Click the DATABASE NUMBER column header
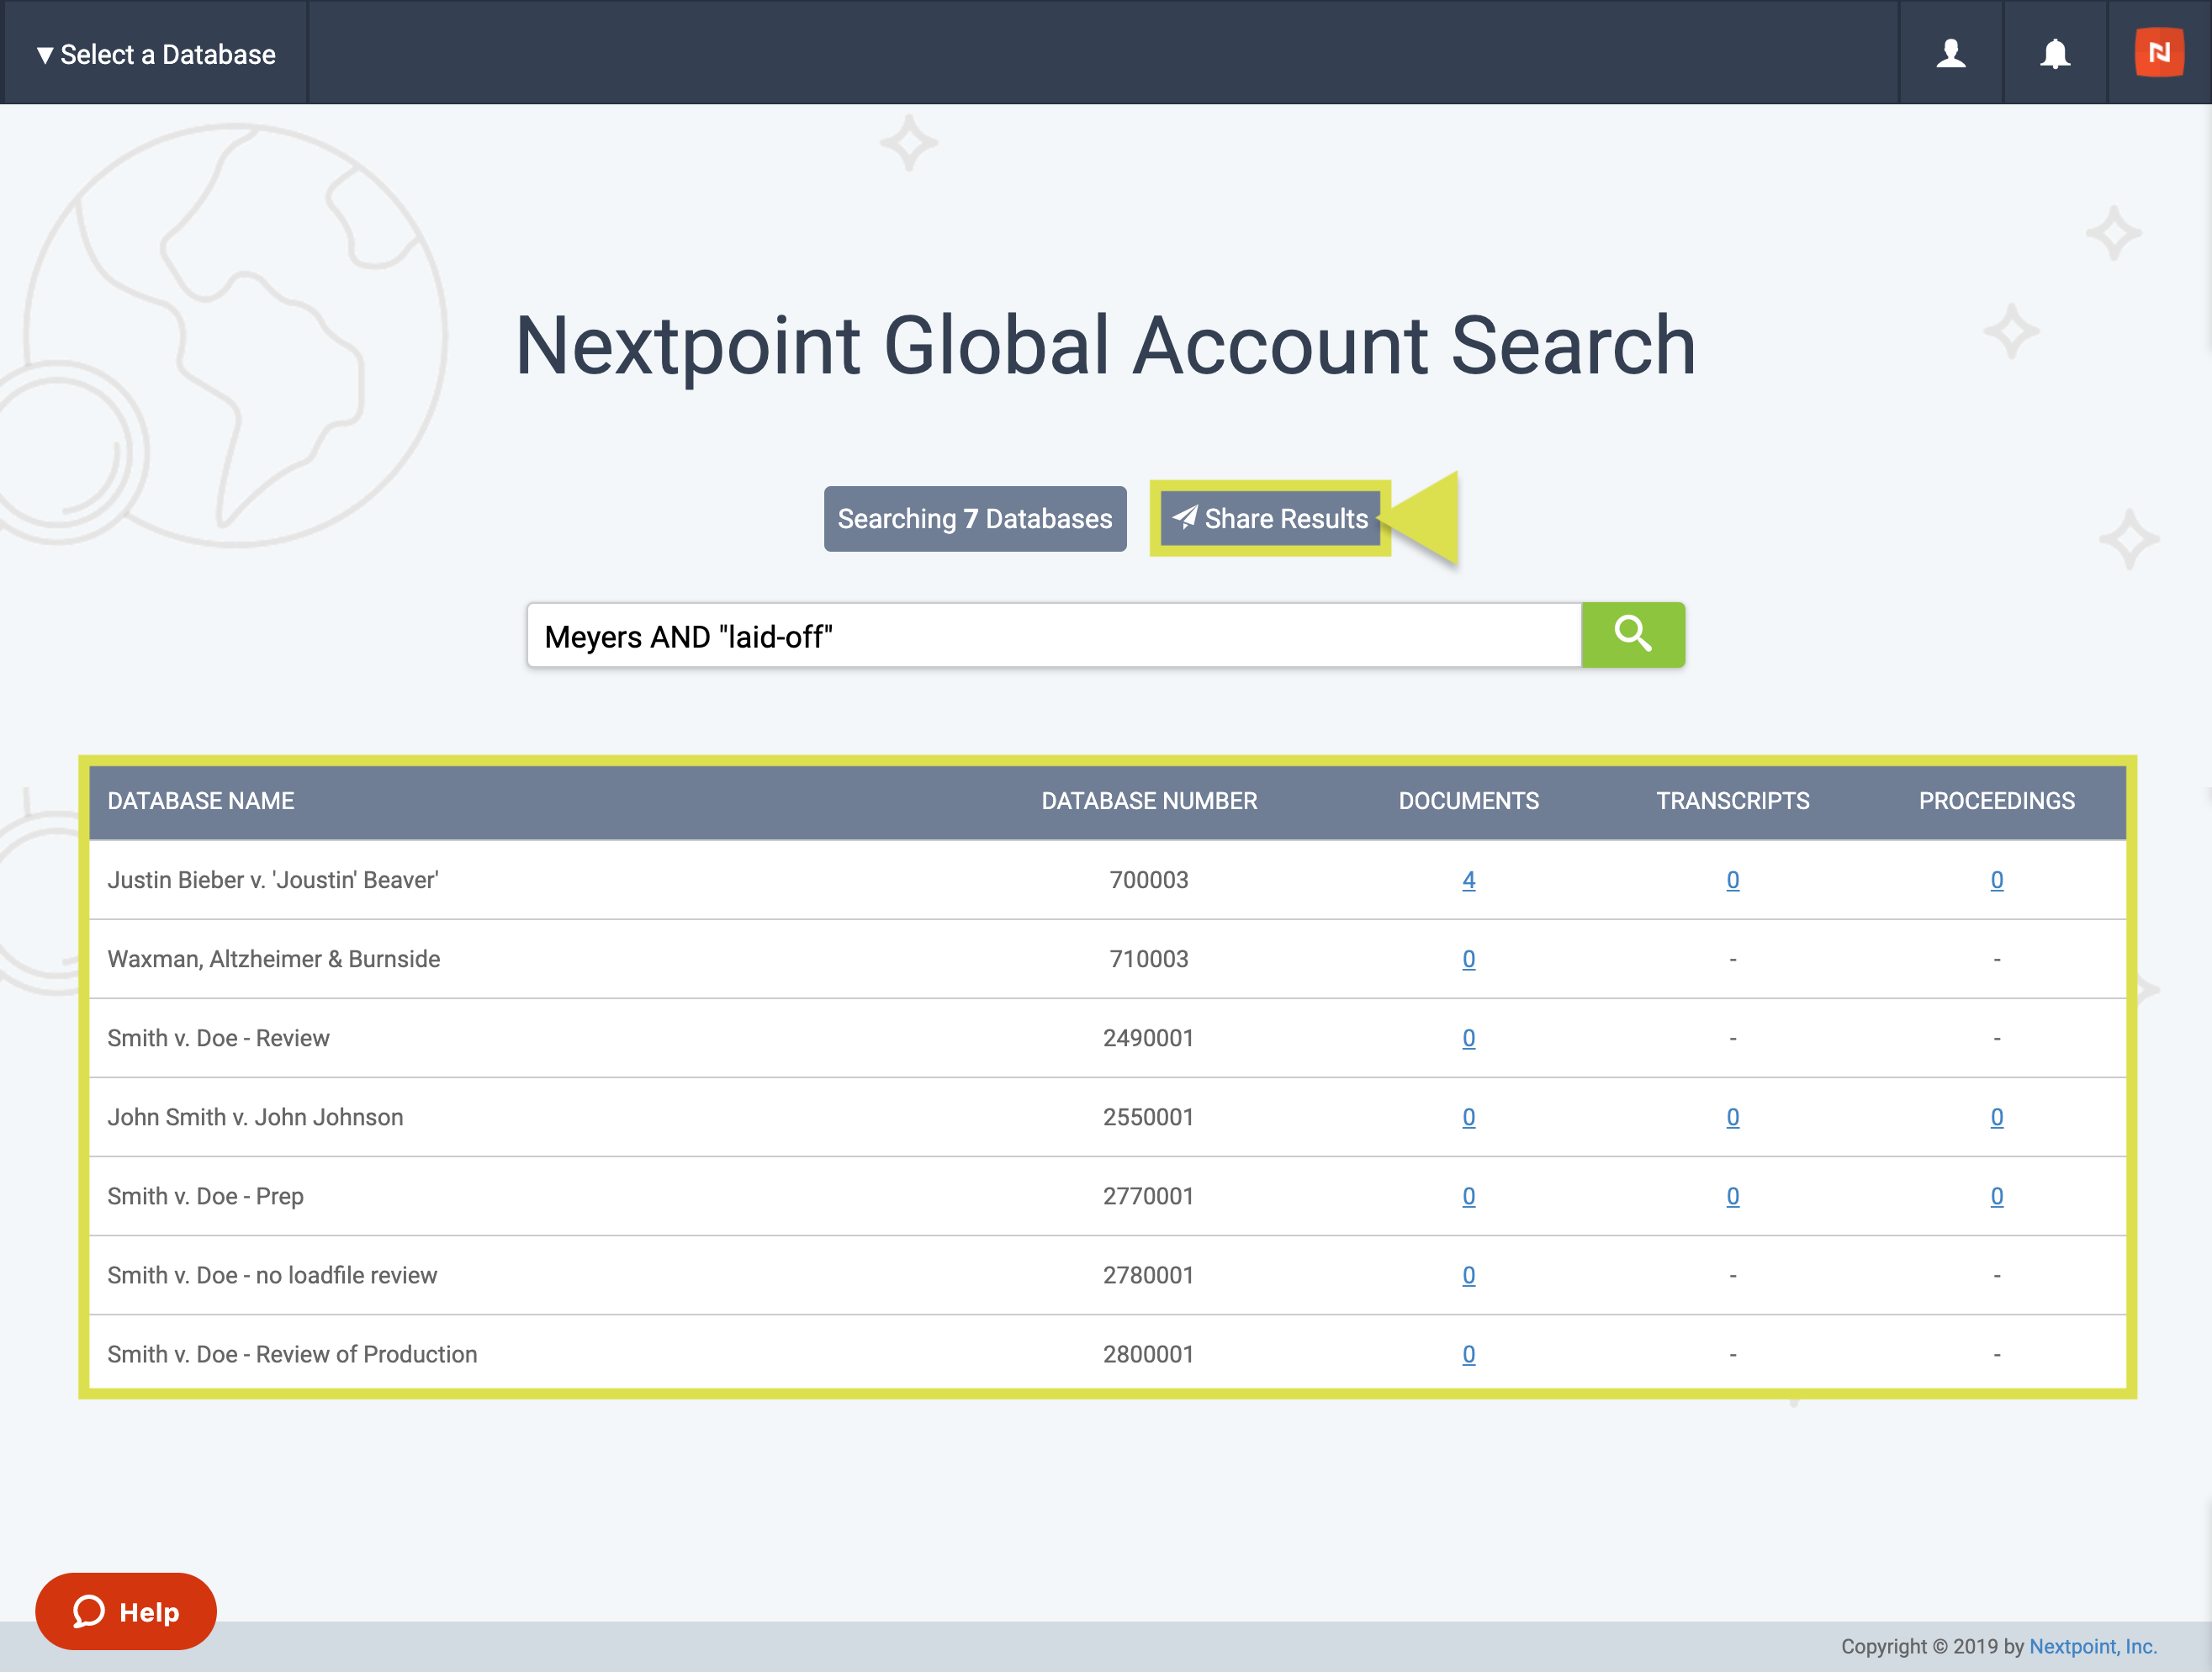The height and width of the screenshot is (1672, 2212). click(x=1149, y=801)
